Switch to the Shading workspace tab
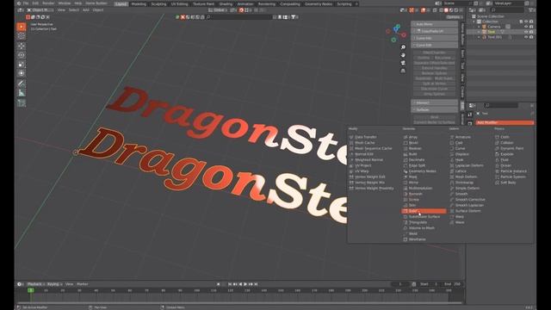551x310 pixels. coord(226,3)
